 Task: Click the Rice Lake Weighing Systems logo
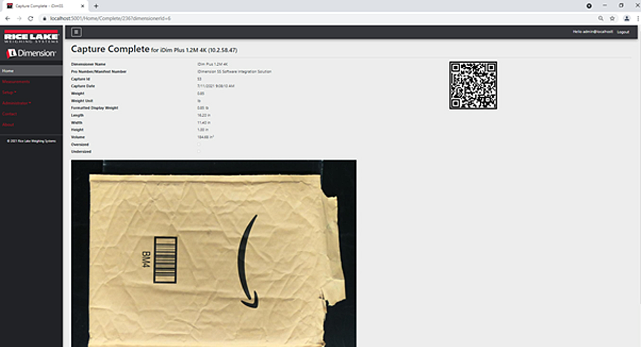click(31, 36)
